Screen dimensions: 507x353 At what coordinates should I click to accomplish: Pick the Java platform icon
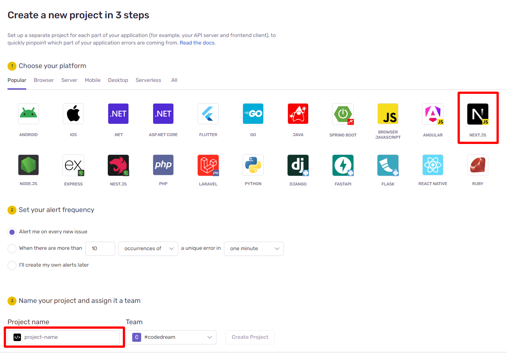[x=298, y=114]
